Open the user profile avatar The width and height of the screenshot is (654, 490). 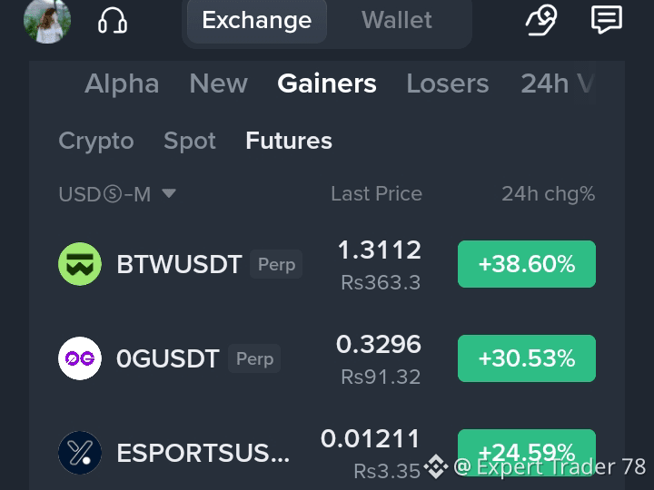(x=47, y=21)
